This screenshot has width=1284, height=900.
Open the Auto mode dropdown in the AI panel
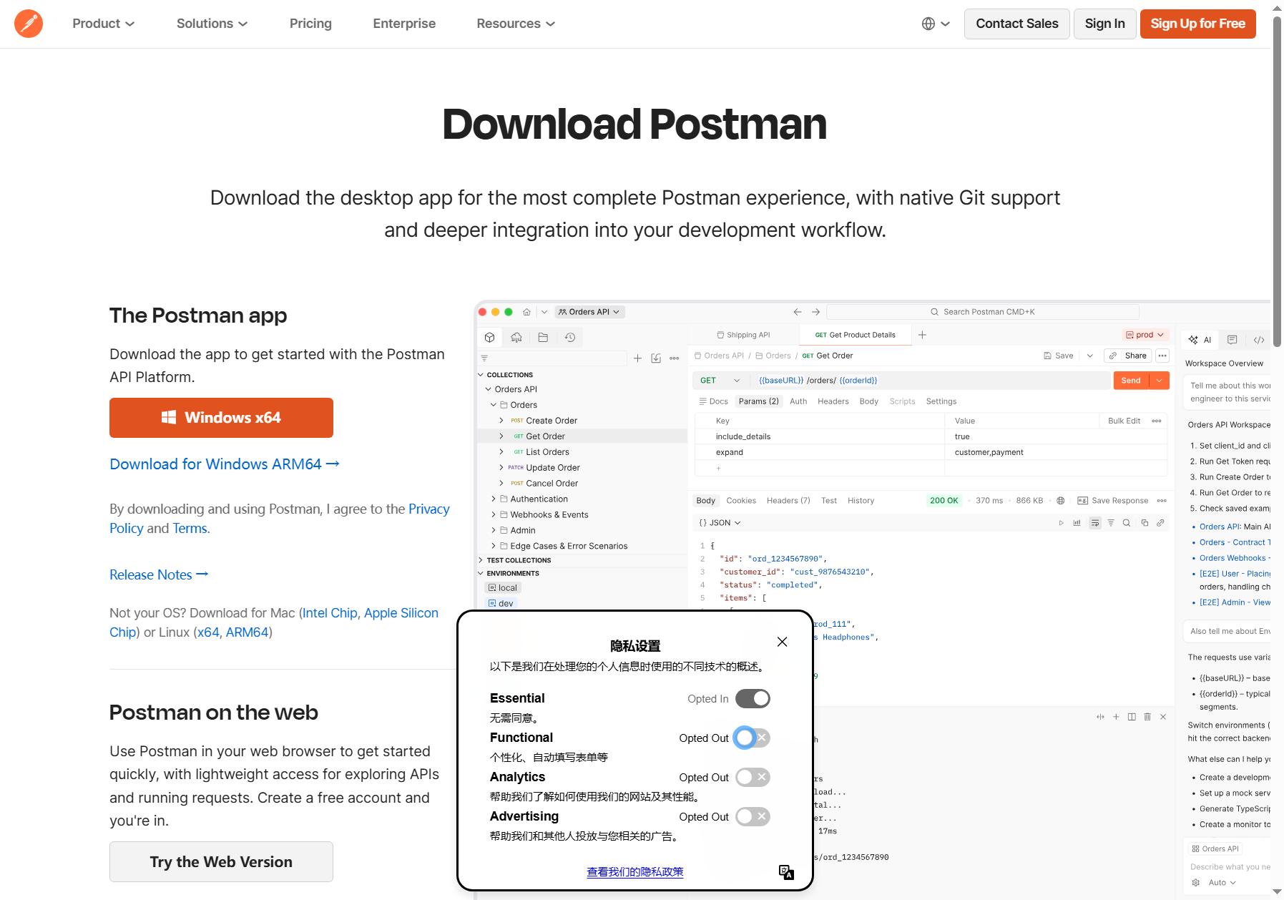click(x=1222, y=883)
